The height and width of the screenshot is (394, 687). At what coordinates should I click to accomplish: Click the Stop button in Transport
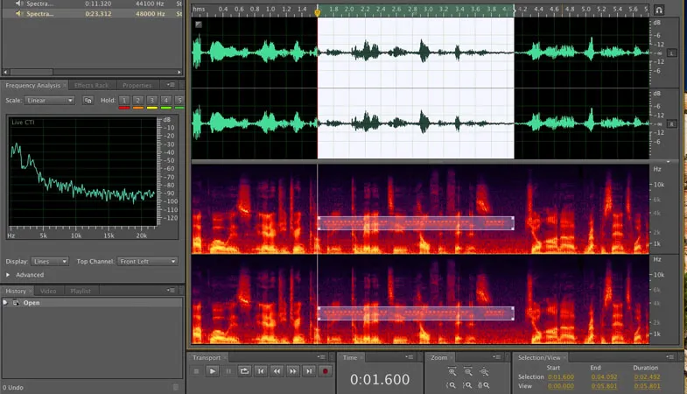[x=196, y=371]
